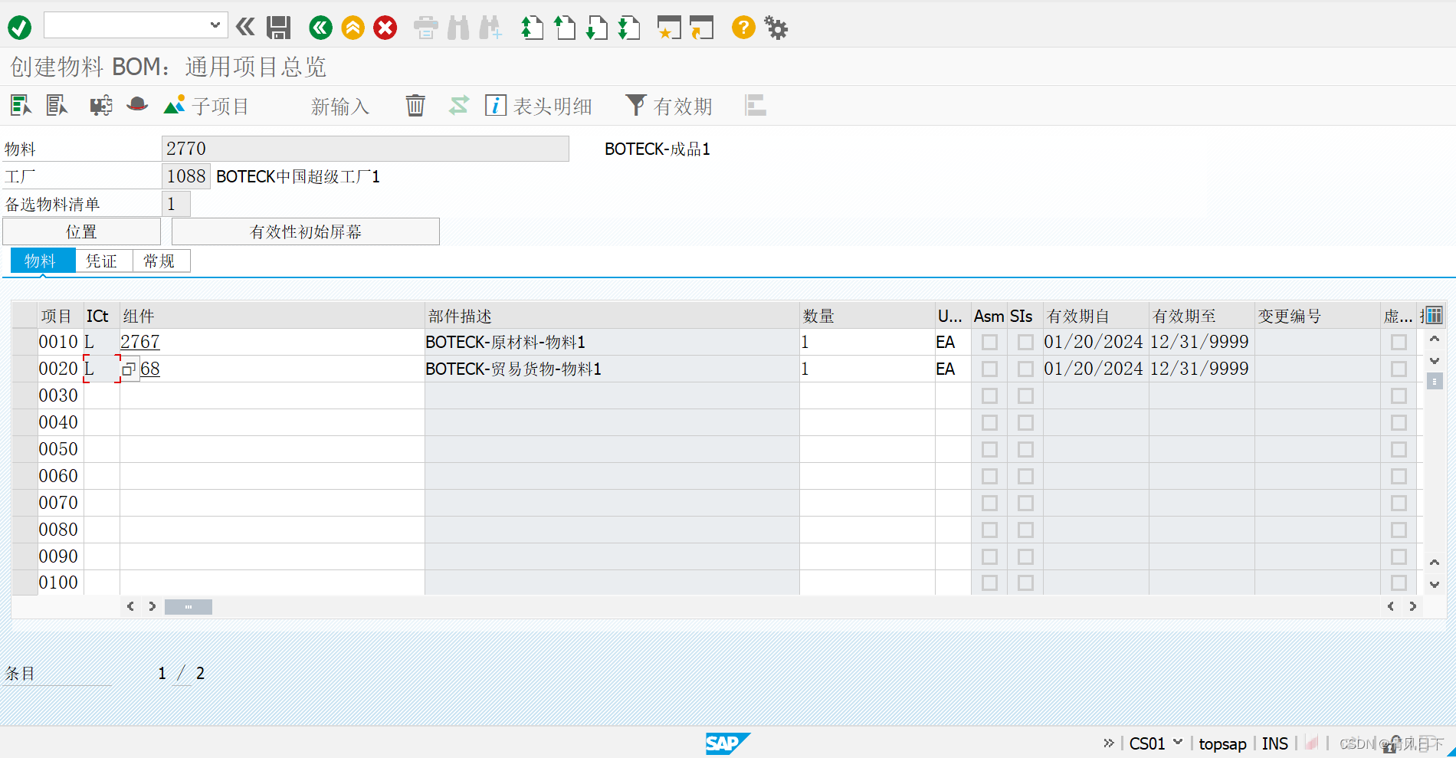Click right arrow at table bottom-right
Viewport: 1456px width, 758px height.
pyautogui.click(x=1412, y=606)
